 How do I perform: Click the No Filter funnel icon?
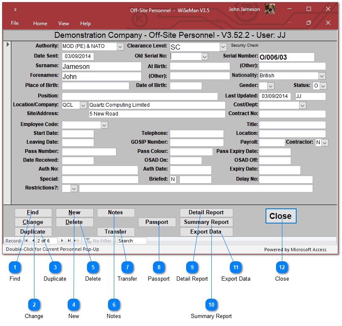click(88, 241)
